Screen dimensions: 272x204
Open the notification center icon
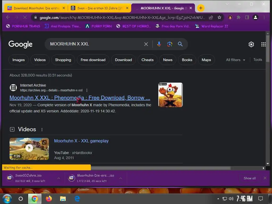261,199
